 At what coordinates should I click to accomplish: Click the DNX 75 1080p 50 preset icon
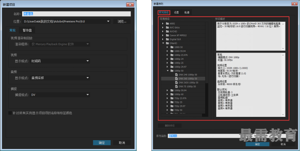coord(177,86)
